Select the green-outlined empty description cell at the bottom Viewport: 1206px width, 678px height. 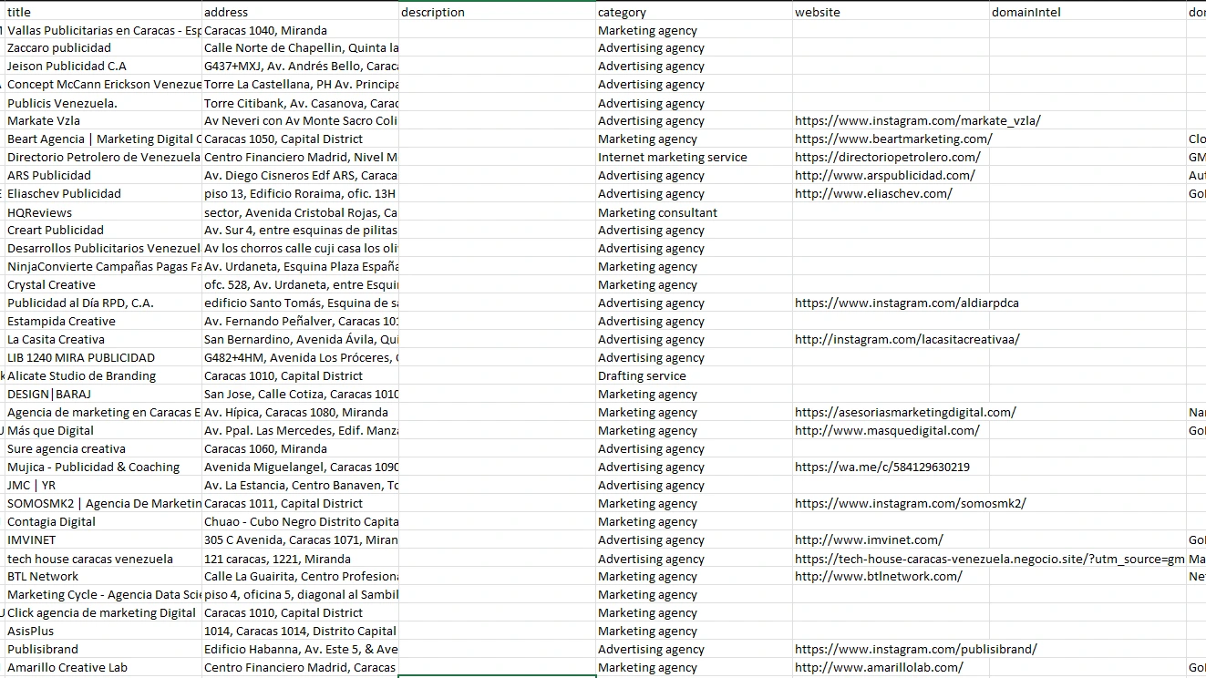tap(497, 668)
